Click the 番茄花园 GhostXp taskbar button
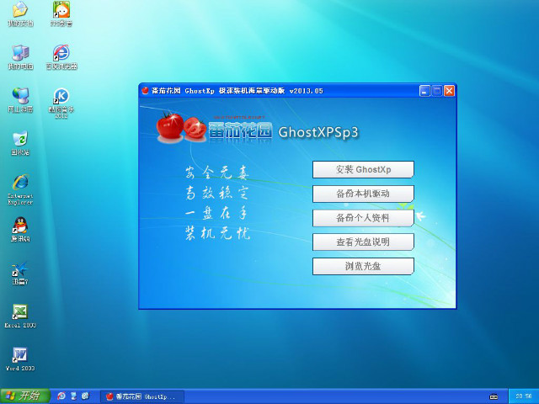 [142, 396]
